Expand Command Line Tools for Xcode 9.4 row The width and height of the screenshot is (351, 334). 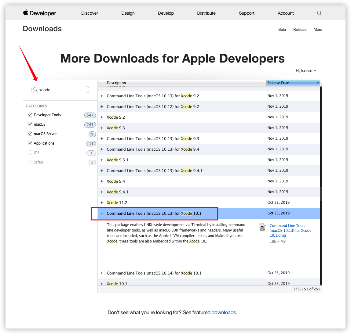pos(102,149)
